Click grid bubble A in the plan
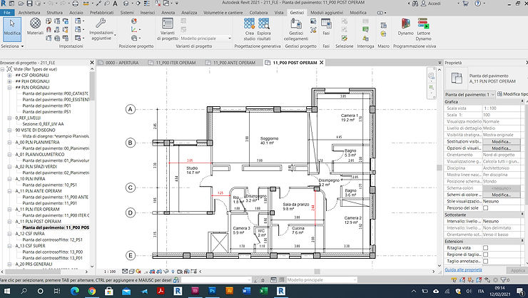Image resolution: width=528 pixels, height=298 pixels. [131, 109]
